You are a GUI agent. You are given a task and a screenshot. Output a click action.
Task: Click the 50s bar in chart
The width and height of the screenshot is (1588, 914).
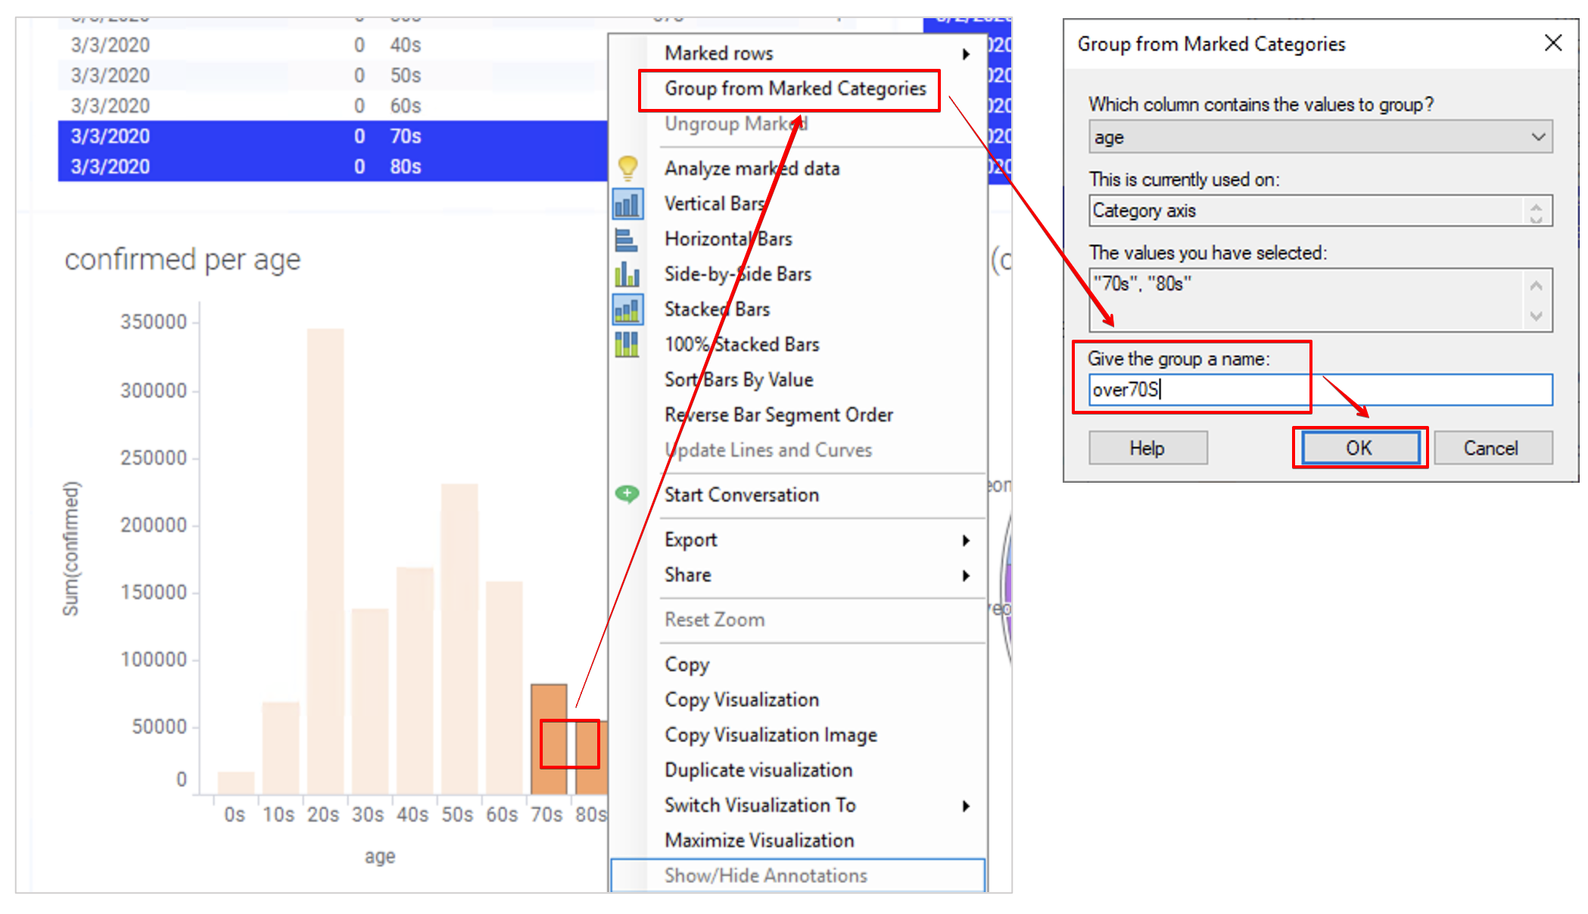[459, 639]
